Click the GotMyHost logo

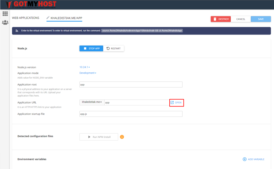click(31, 5)
